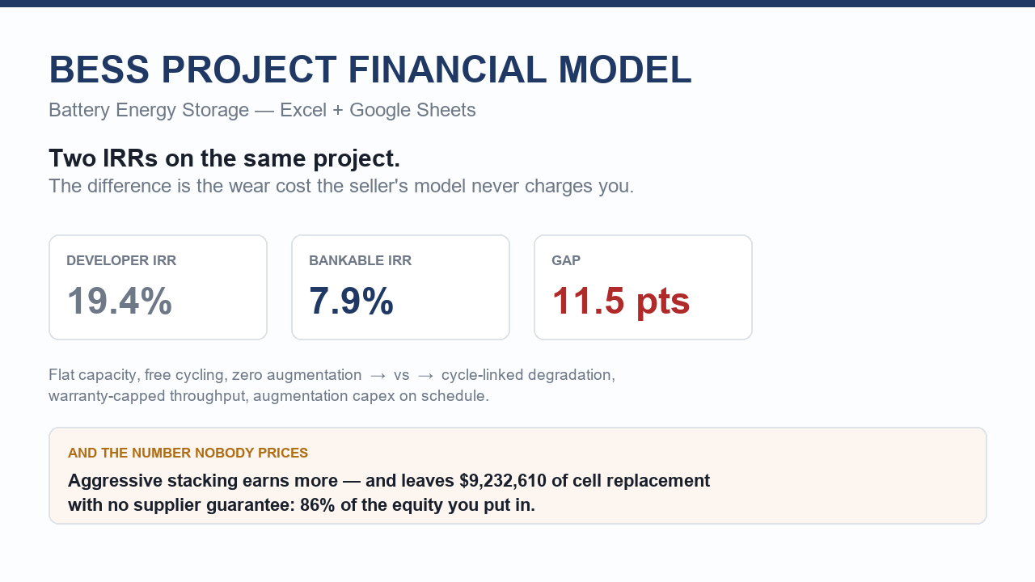Click the $9,232,610 cell replacement sentence
This screenshot has height=582, width=1035.
[389, 481]
